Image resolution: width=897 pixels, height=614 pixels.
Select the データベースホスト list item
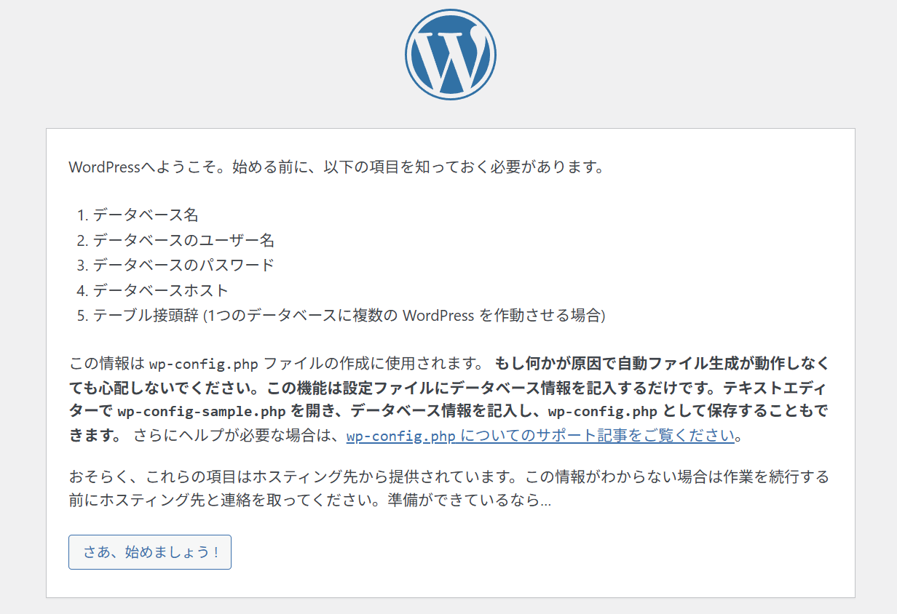click(160, 290)
